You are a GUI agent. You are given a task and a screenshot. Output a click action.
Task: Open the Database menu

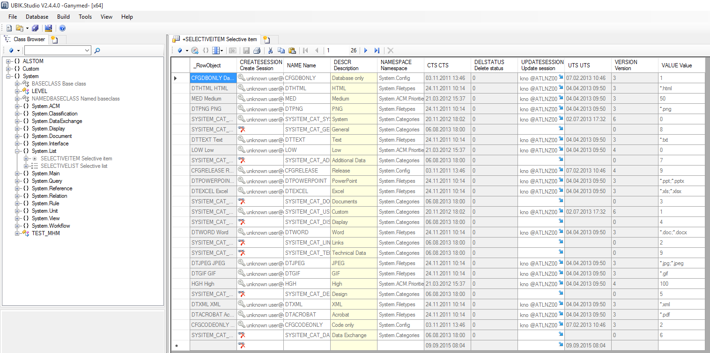37,17
